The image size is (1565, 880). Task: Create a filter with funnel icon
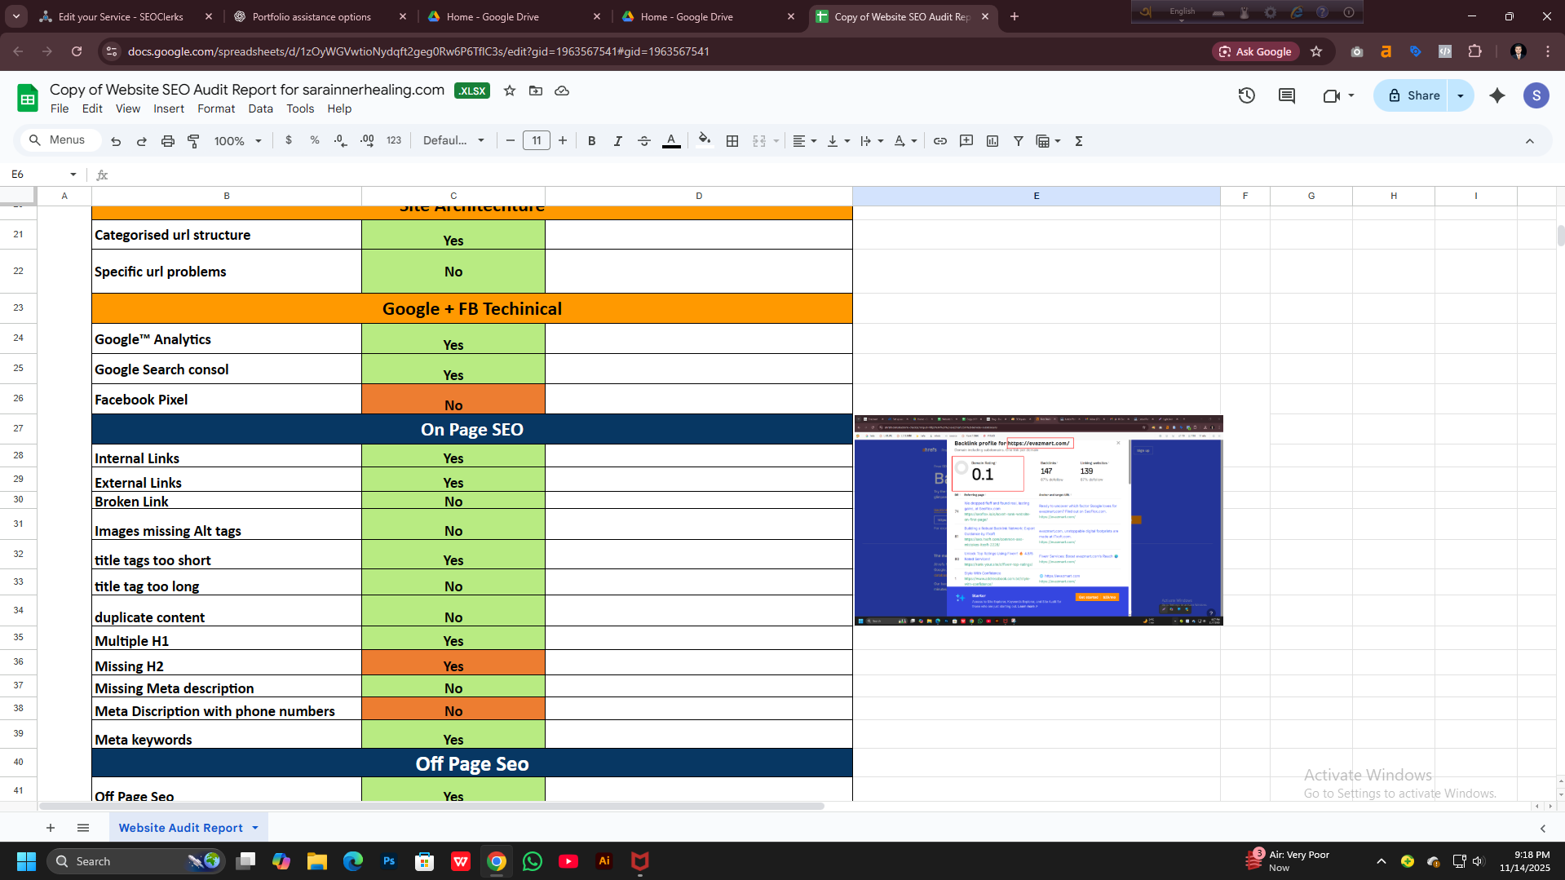pyautogui.click(x=1019, y=141)
